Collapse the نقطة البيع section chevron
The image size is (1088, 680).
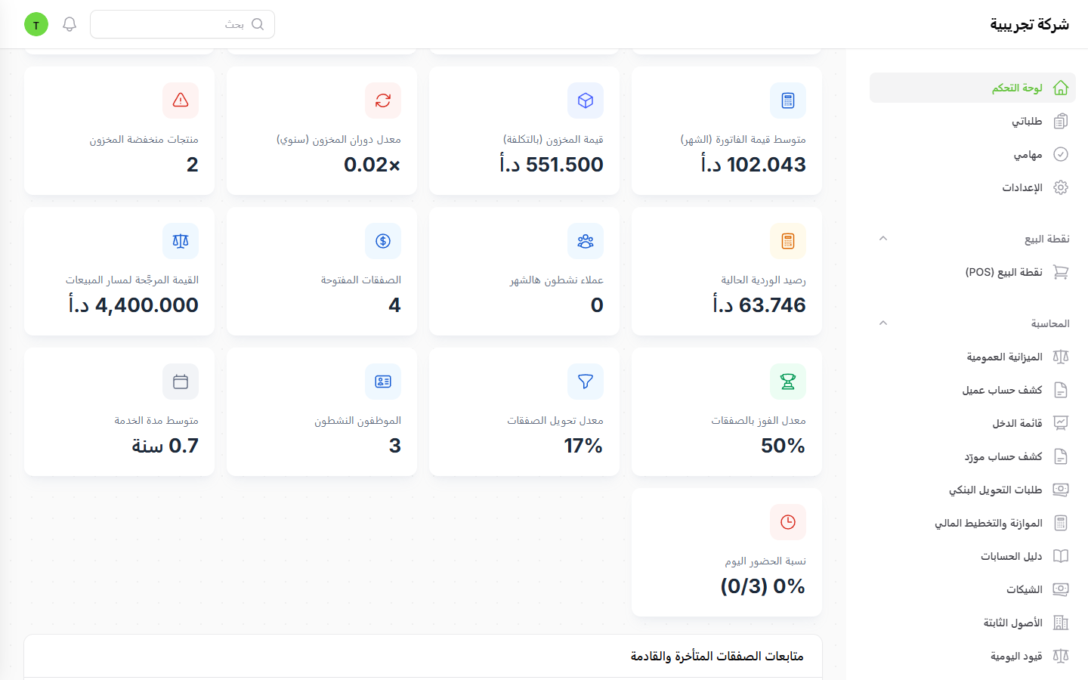pyautogui.click(x=882, y=239)
